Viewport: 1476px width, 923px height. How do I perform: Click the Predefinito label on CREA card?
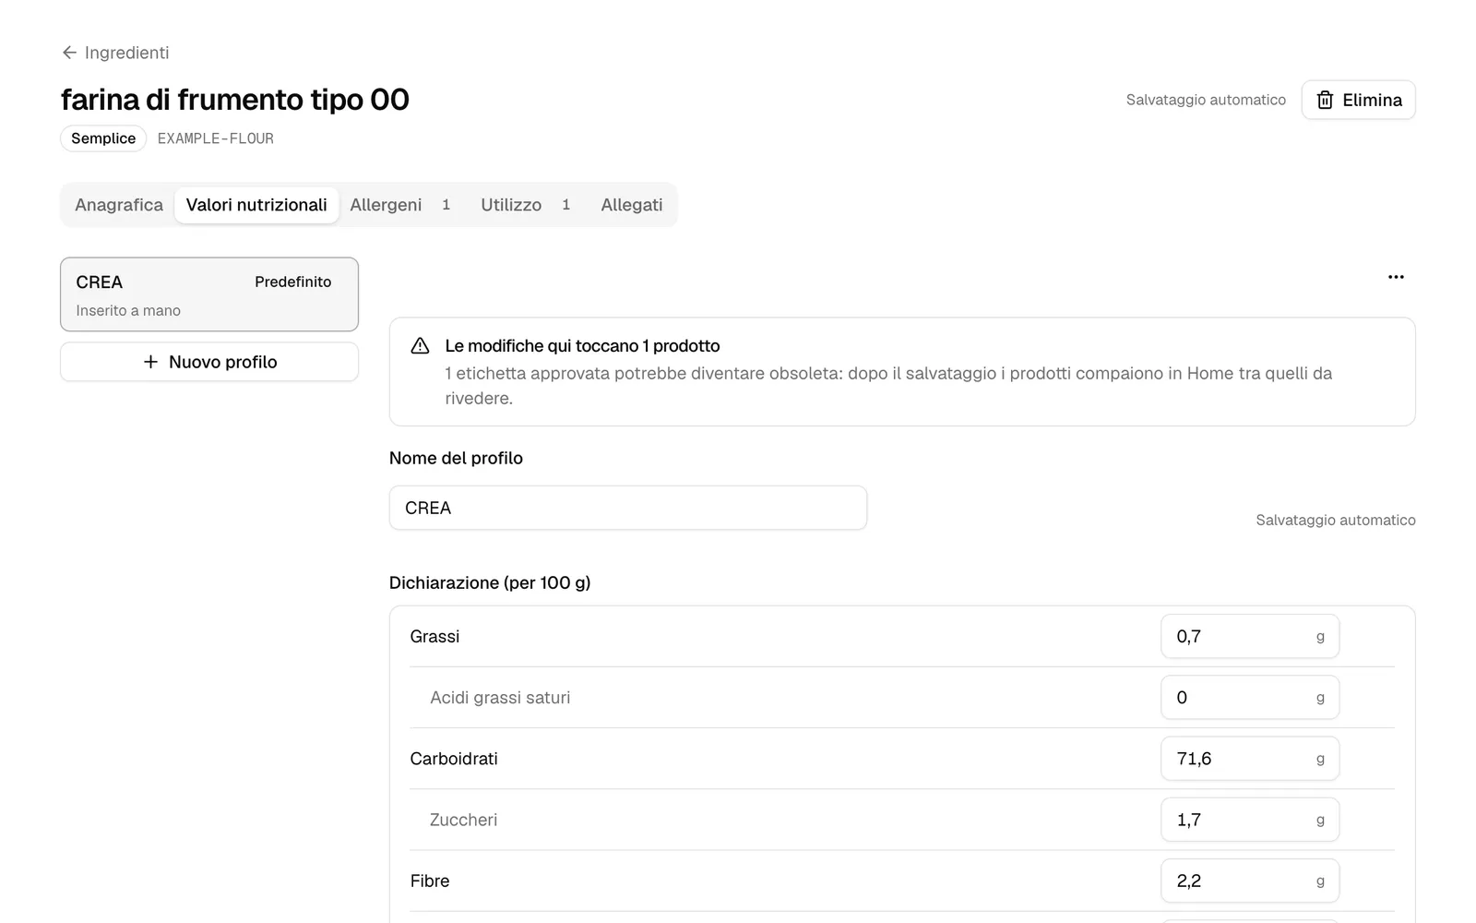click(x=293, y=282)
